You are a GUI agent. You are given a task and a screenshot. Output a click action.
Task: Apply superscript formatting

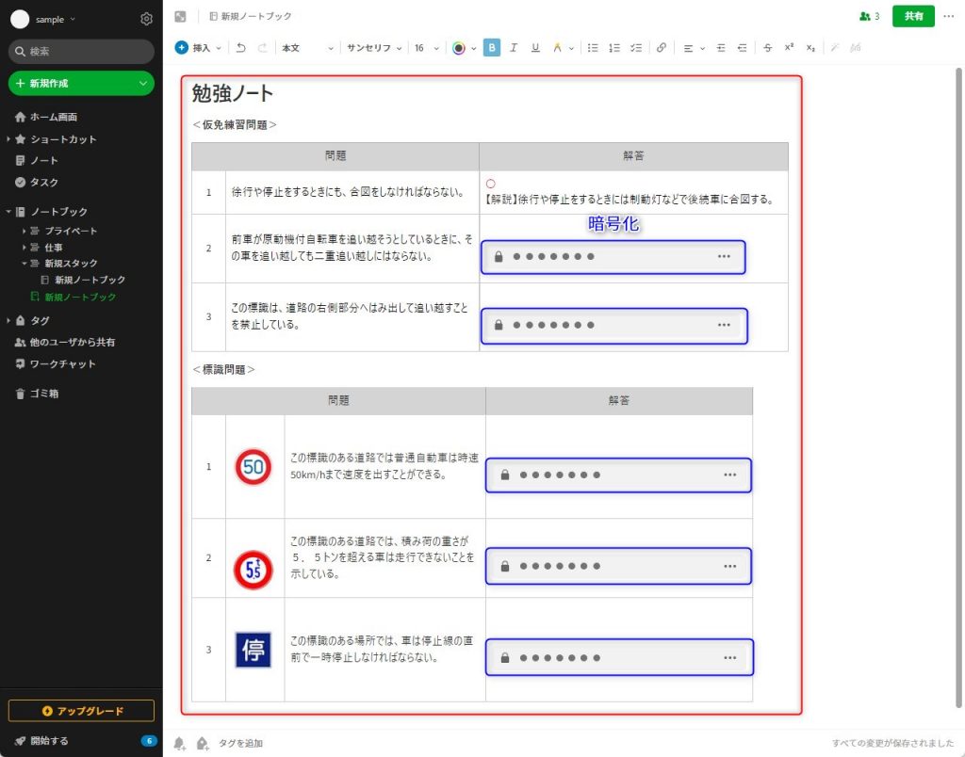tap(789, 48)
